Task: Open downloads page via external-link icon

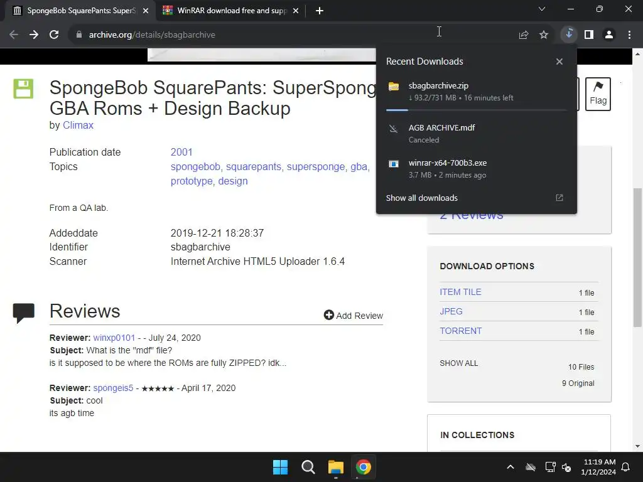Action: [559, 198]
